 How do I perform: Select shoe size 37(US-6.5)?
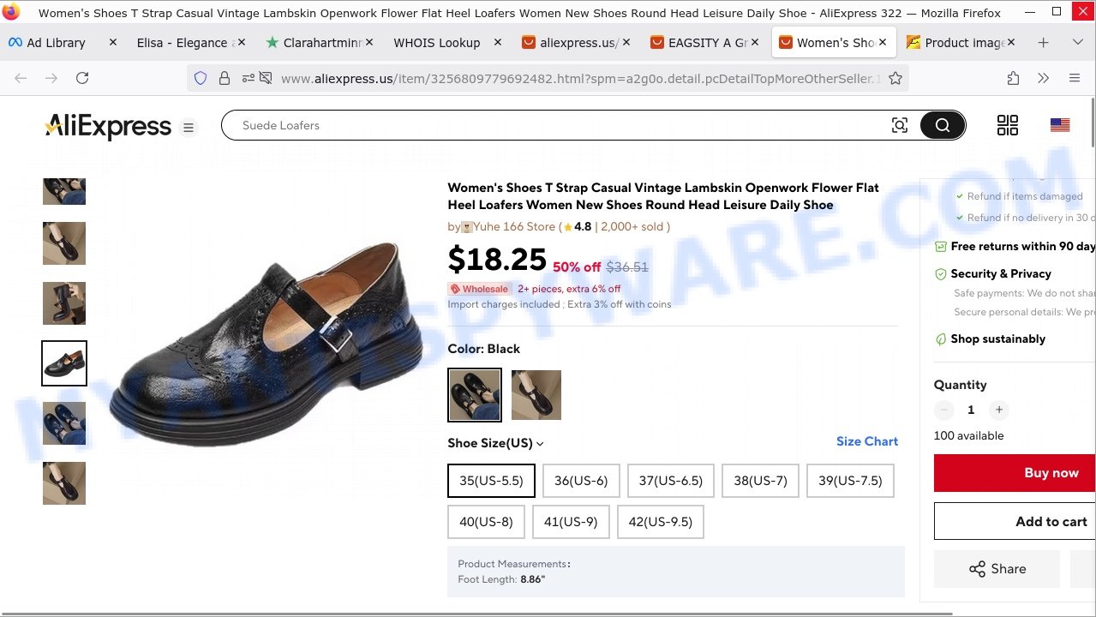(x=670, y=481)
